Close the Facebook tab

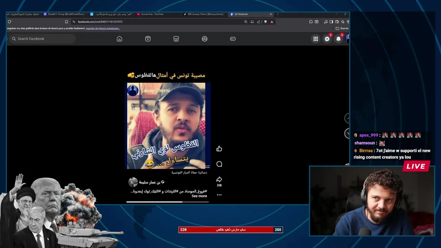271,14
